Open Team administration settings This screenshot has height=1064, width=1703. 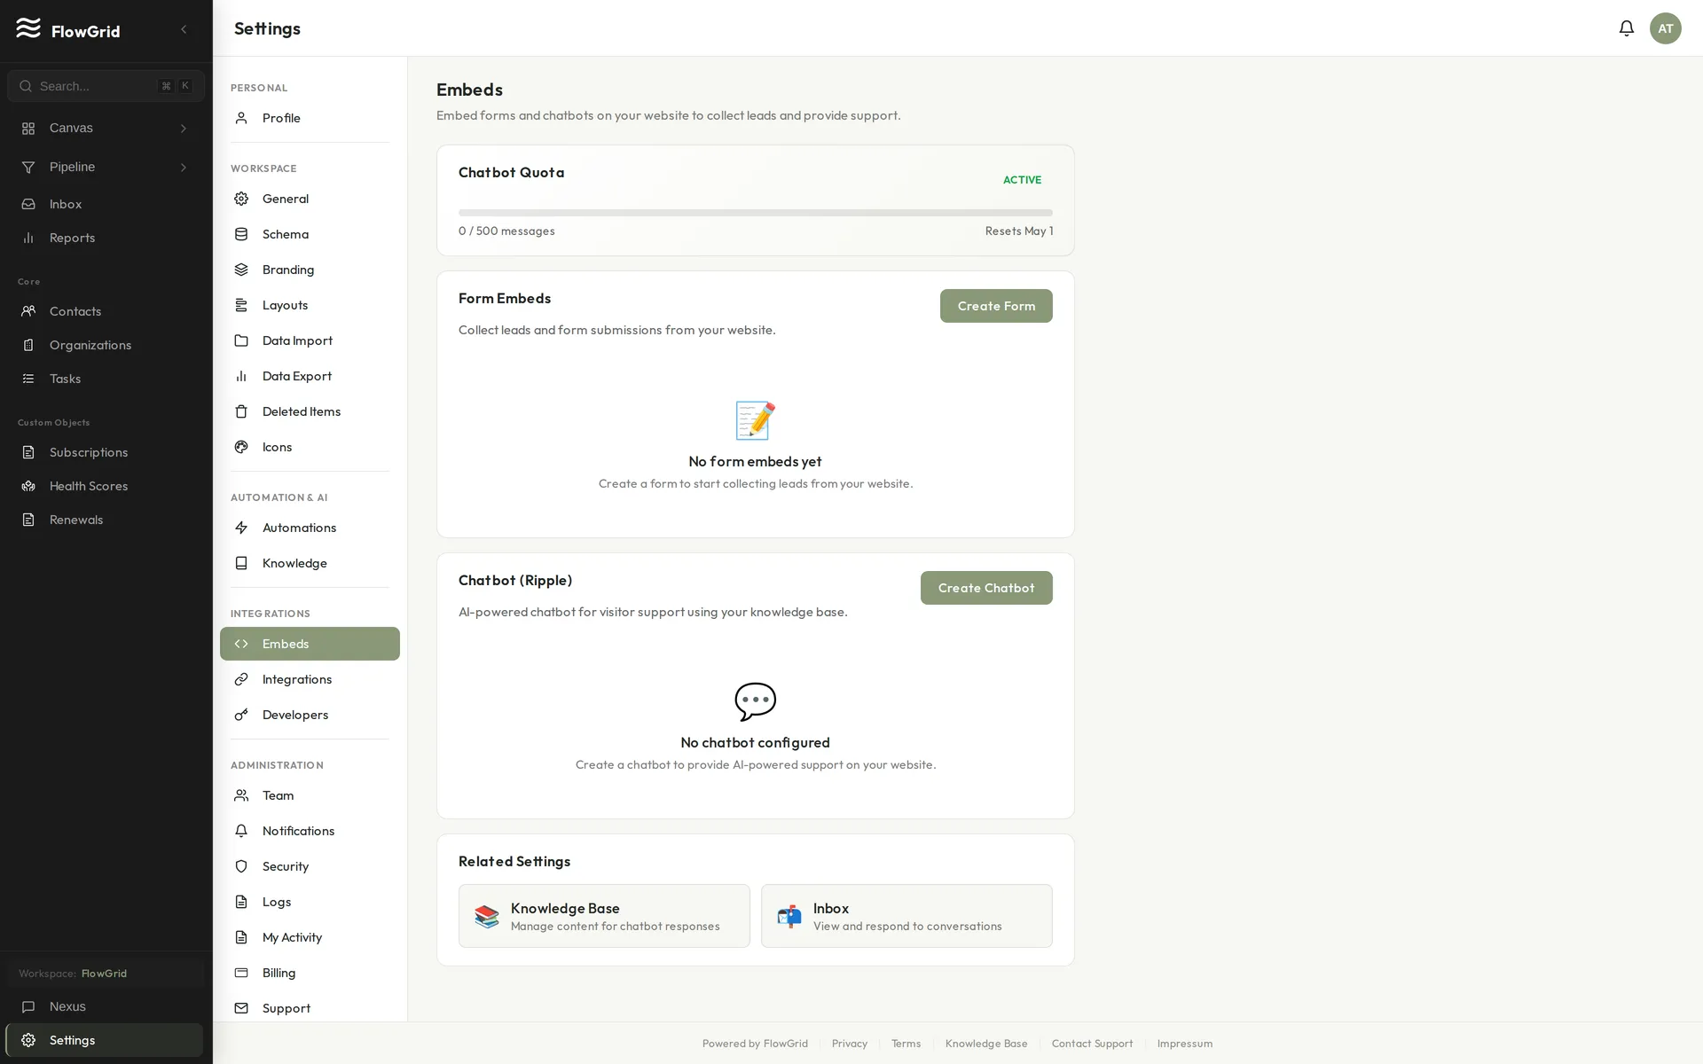pos(310,795)
